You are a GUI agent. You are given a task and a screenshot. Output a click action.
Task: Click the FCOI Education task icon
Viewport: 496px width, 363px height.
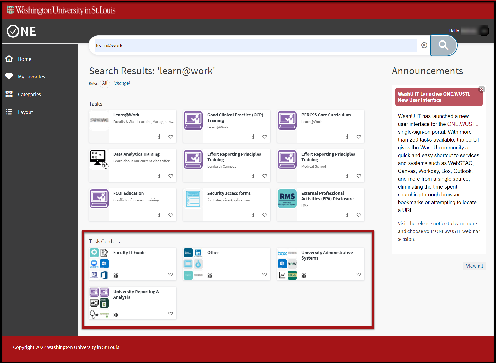tap(99, 198)
